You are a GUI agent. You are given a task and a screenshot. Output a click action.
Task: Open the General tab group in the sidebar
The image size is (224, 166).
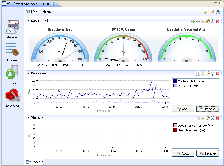point(12,29)
